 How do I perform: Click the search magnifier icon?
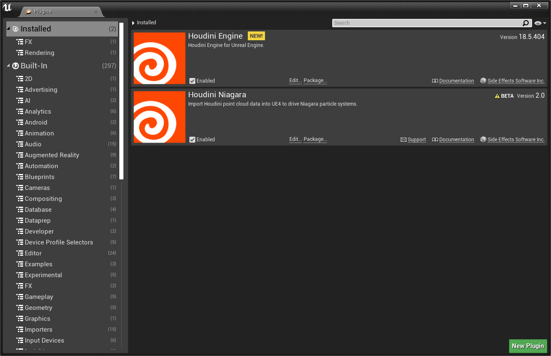click(526, 23)
